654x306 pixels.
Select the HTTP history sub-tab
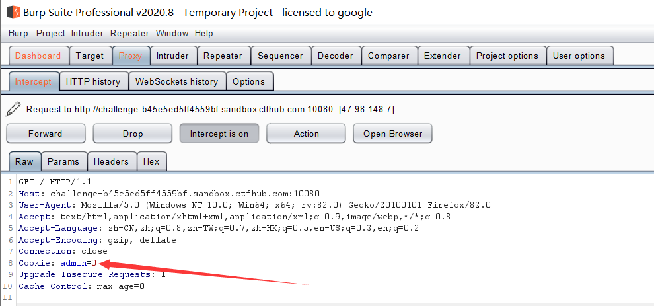93,81
